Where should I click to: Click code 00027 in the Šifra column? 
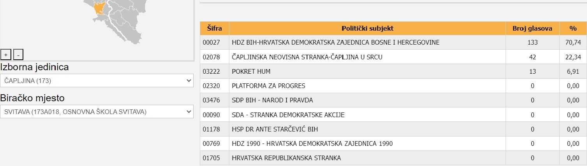(x=212, y=43)
